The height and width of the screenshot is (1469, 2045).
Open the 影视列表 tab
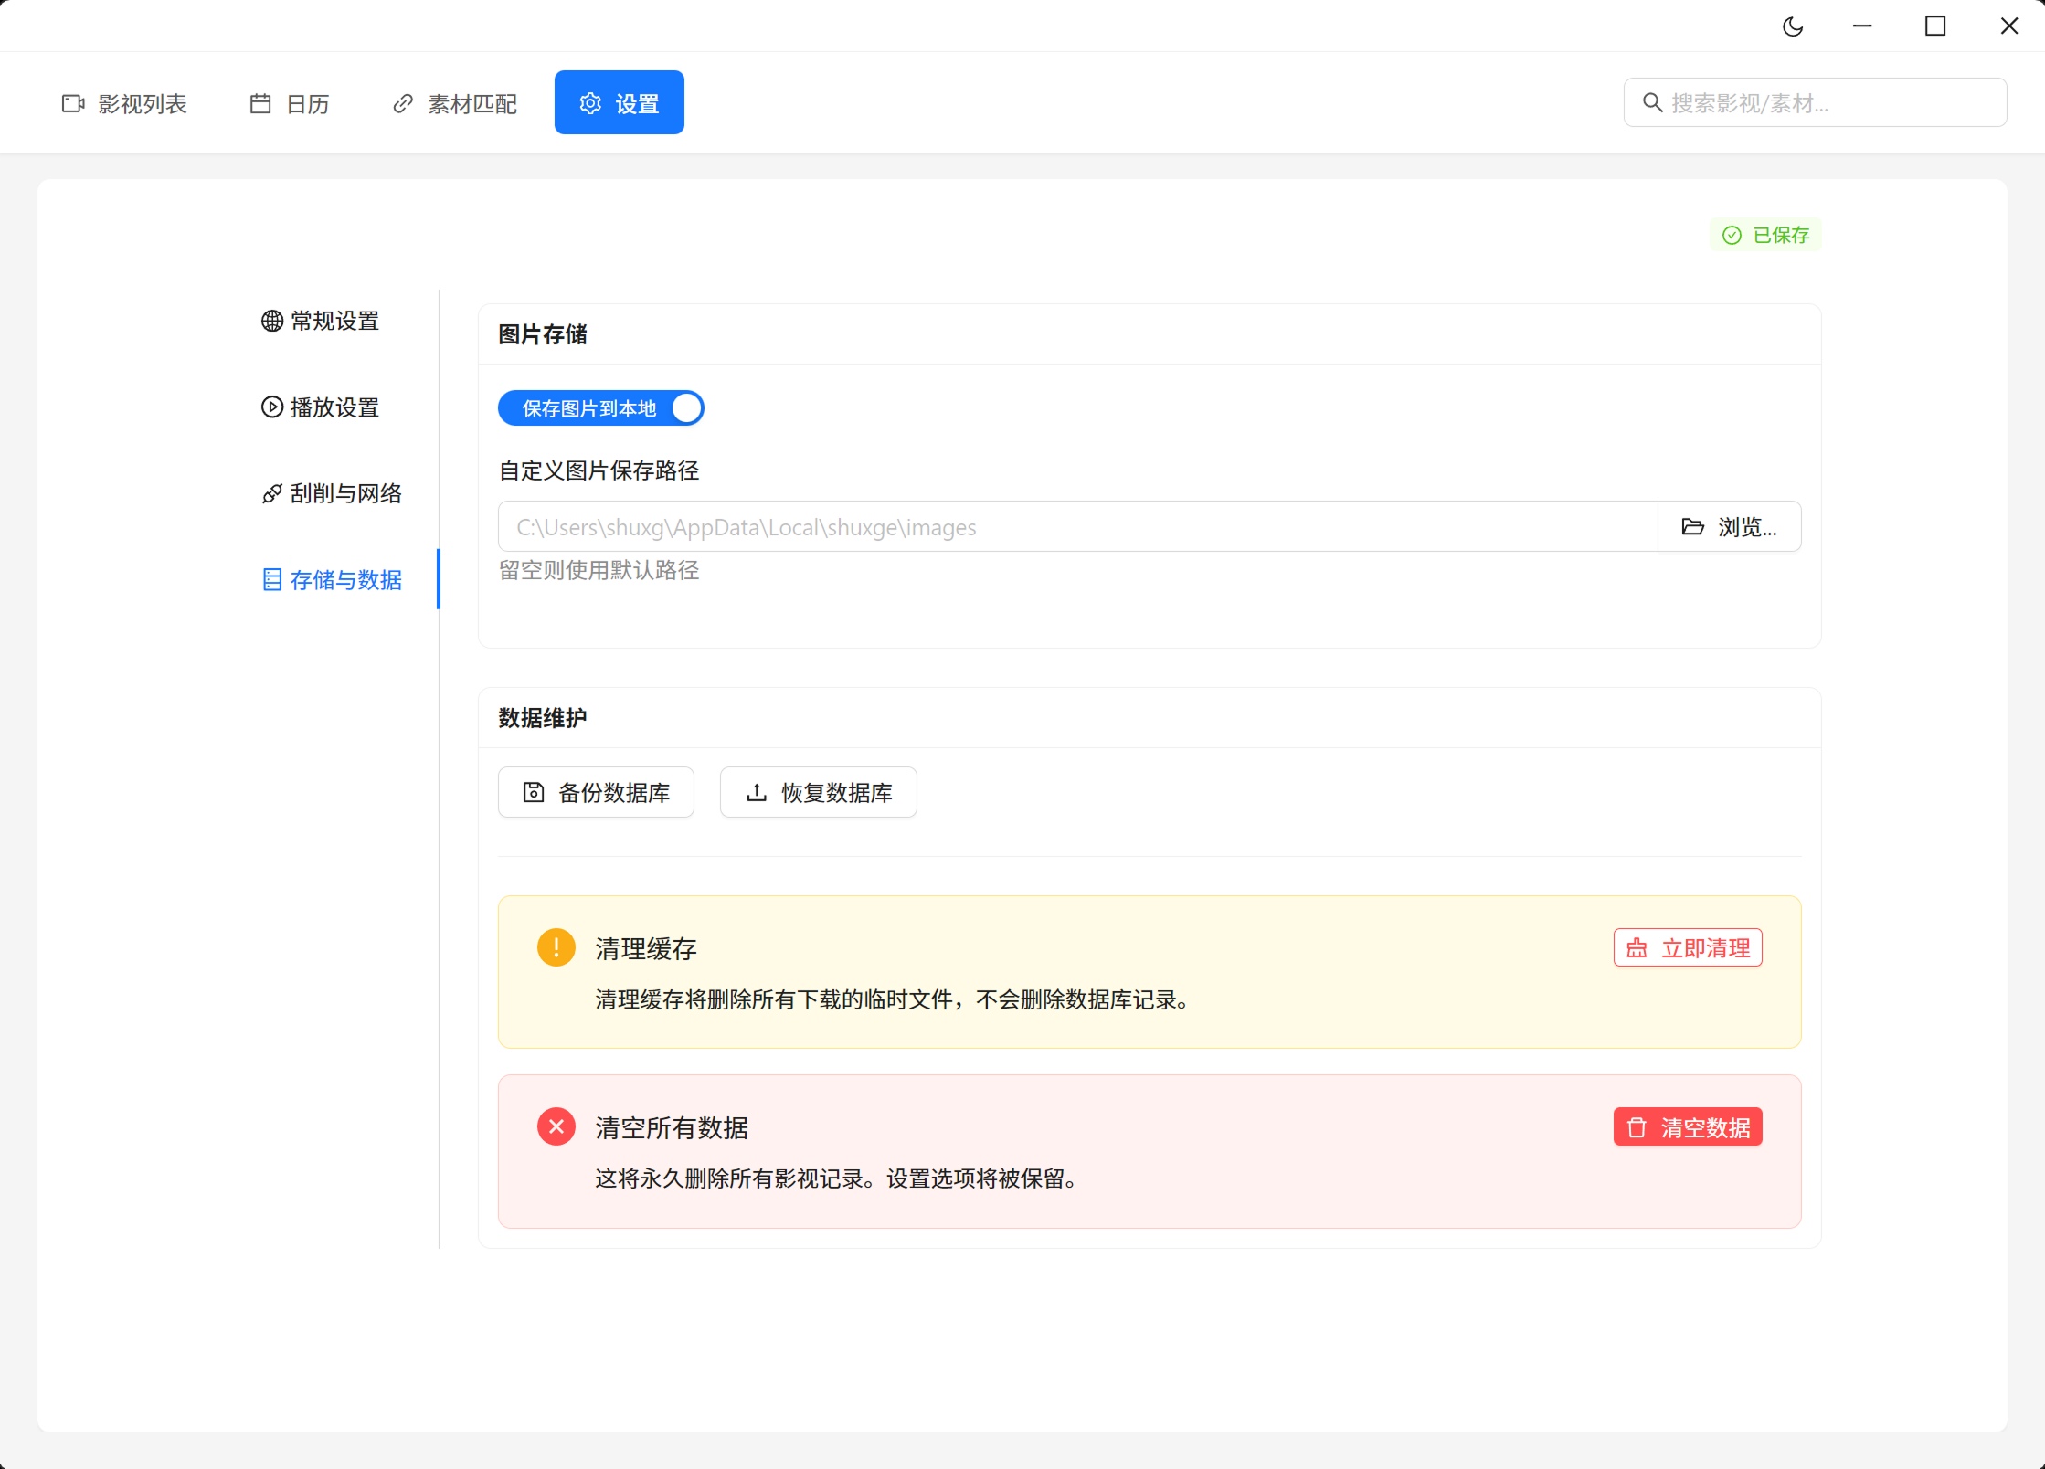[124, 103]
